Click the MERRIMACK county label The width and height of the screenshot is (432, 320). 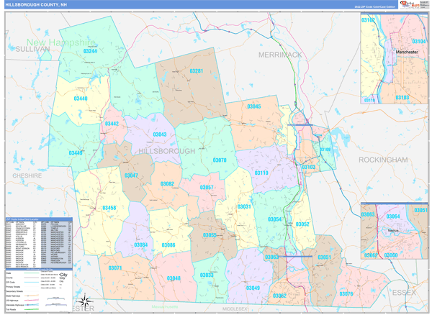[280, 55]
